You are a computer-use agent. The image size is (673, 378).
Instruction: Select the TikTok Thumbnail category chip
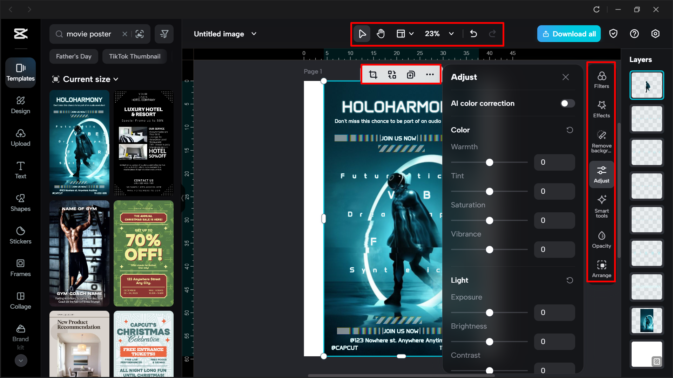(x=134, y=56)
